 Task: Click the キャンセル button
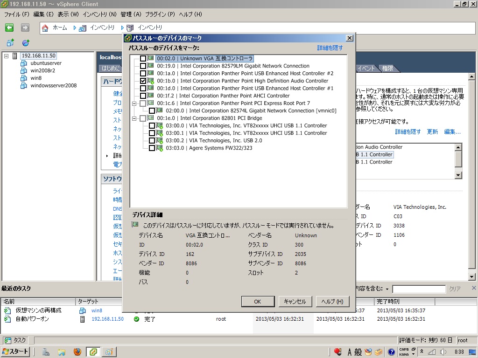tap(295, 302)
